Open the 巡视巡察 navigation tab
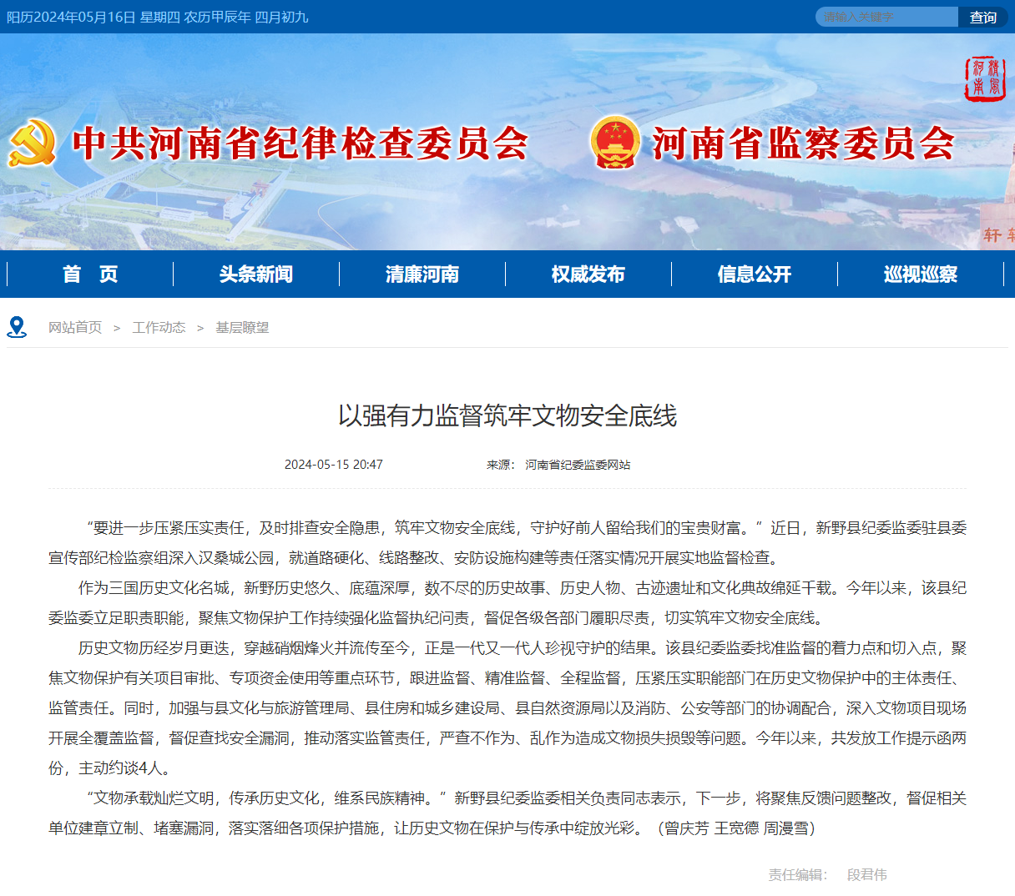Image resolution: width=1015 pixels, height=896 pixels. click(921, 274)
